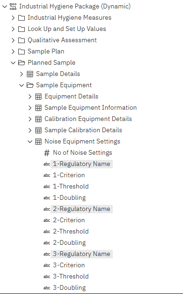The image size is (183, 294).
Task: Expand the Qualitative Assessment folder chevron
Action: pos(13,40)
